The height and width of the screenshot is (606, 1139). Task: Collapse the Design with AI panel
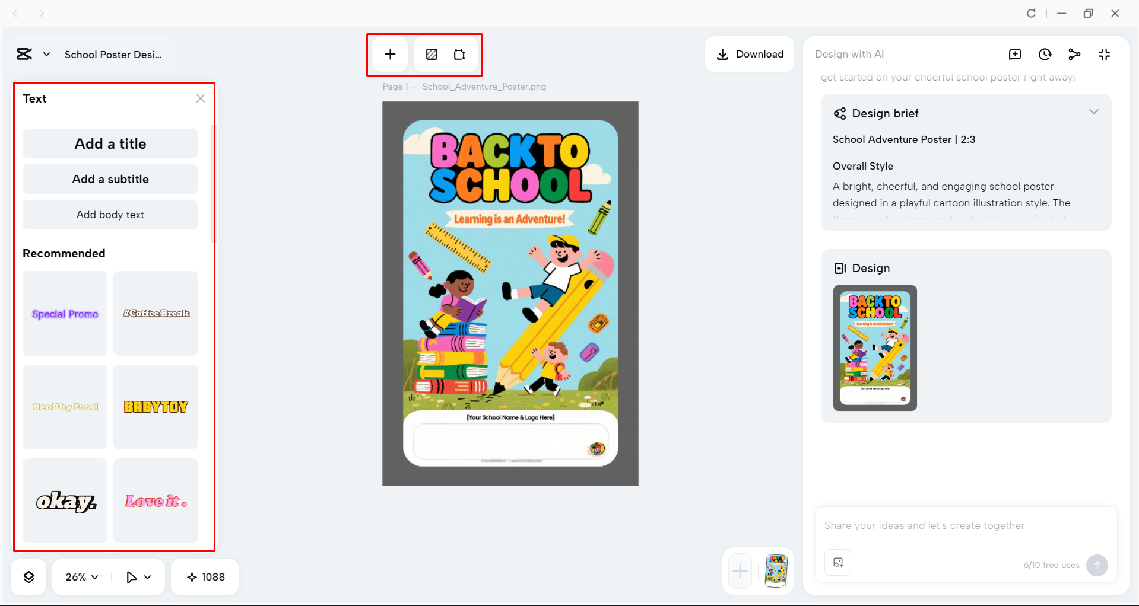tap(1104, 54)
